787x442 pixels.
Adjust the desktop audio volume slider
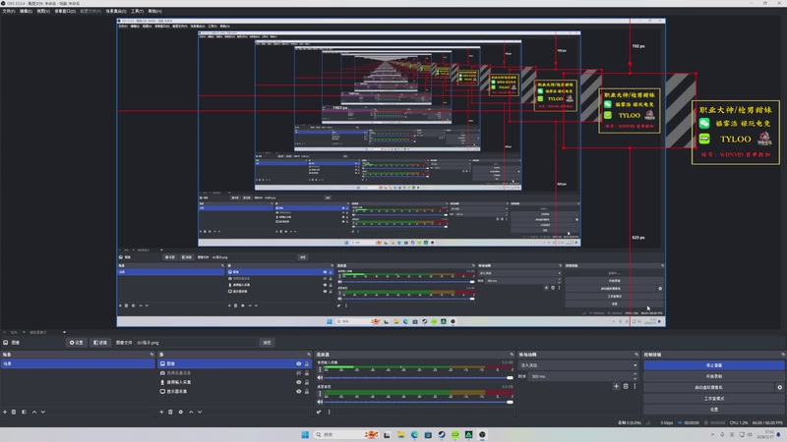[419, 402]
